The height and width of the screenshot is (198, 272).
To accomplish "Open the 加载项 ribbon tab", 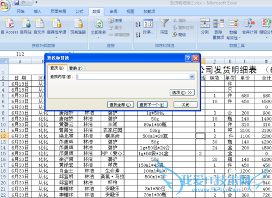I will [149, 11].
